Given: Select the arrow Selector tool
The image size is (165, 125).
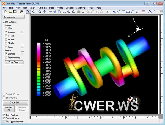Looking at the screenshot, I should 28,12.
